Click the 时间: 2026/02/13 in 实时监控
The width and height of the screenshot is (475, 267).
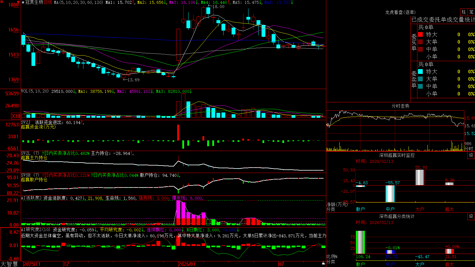click(x=375, y=161)
